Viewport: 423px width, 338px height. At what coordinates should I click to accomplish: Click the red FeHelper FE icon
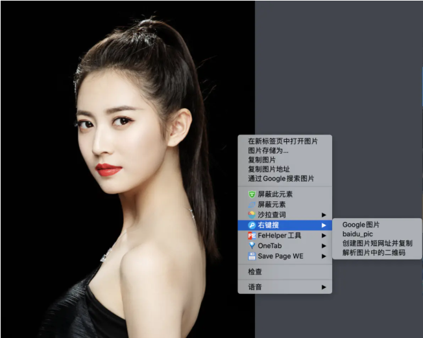point(252,236)
